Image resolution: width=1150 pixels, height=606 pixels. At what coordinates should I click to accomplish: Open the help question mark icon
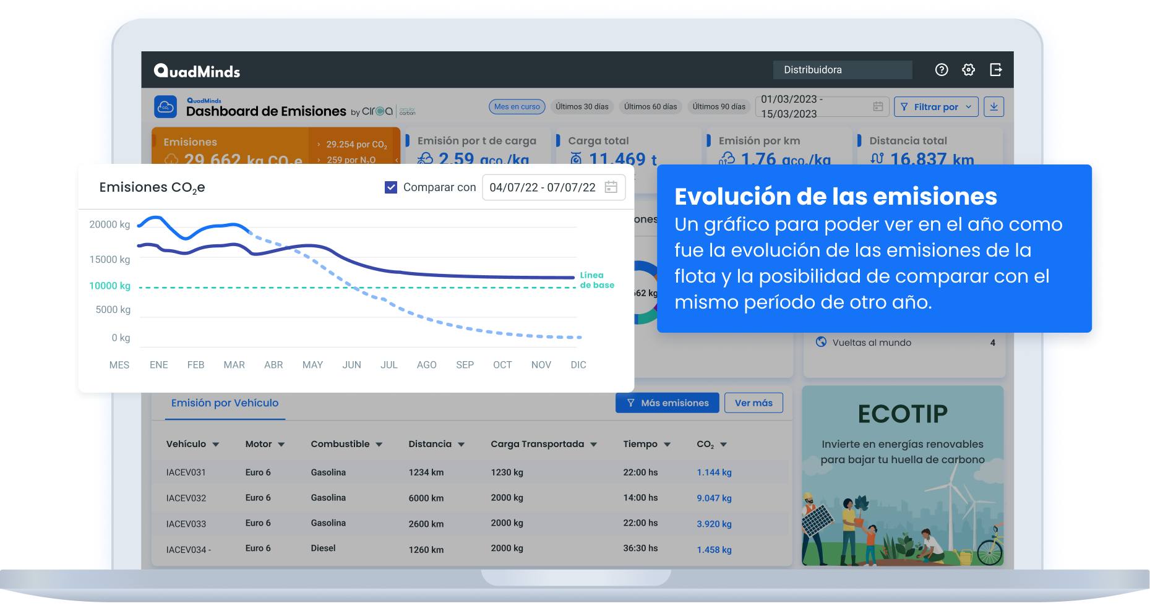942,70
